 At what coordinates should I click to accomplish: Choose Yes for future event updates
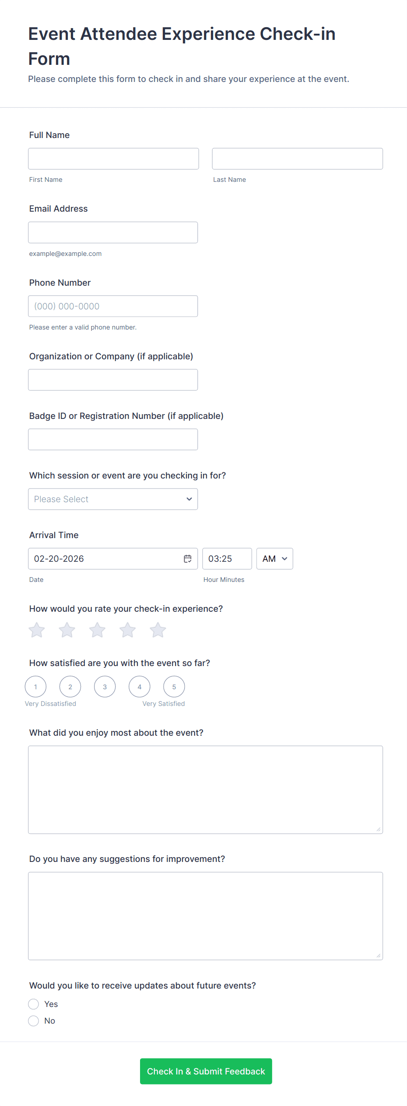[34, 1004]
